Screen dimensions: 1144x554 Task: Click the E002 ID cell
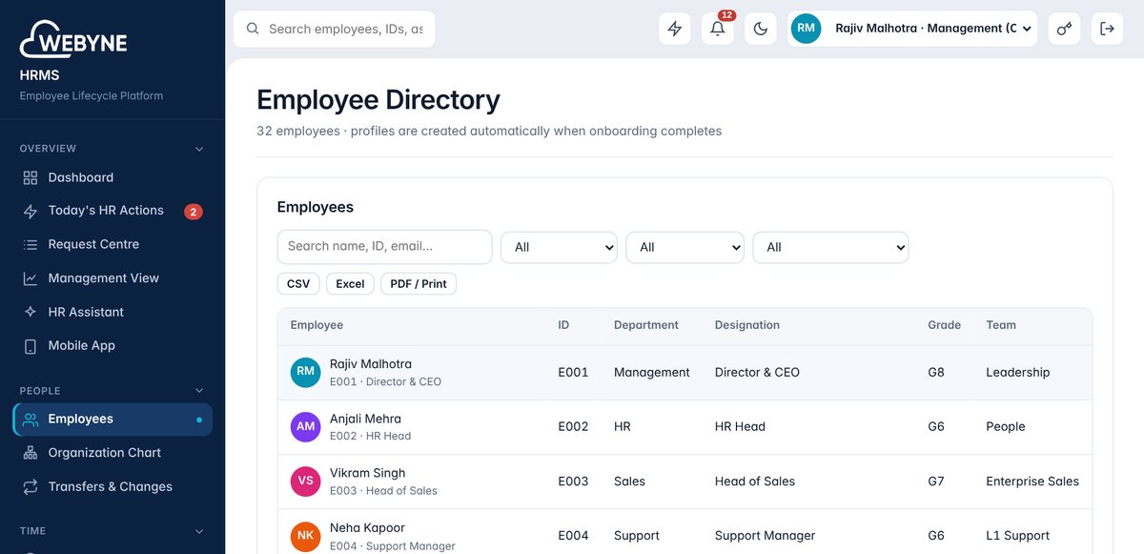[573, 427]
